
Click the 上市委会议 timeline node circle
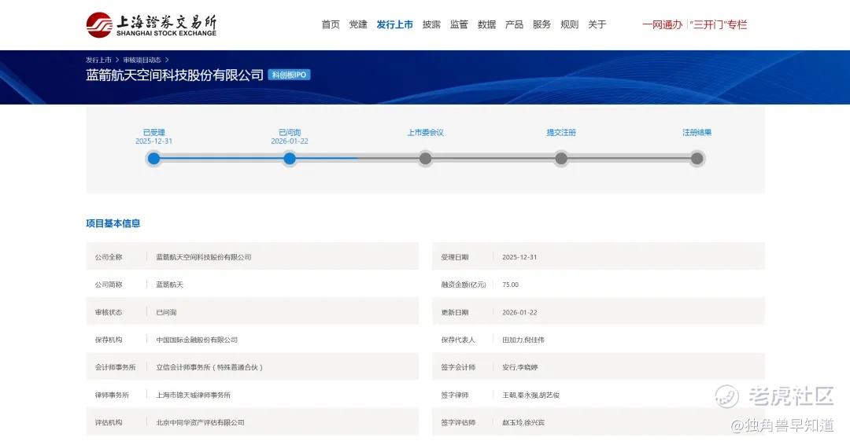[426, 159]
